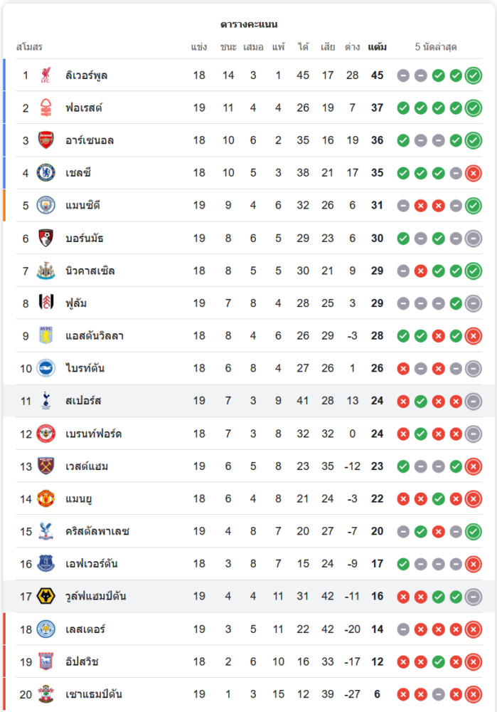
Task: Click the points column header แต้ม
Action: tap(378, 47)
